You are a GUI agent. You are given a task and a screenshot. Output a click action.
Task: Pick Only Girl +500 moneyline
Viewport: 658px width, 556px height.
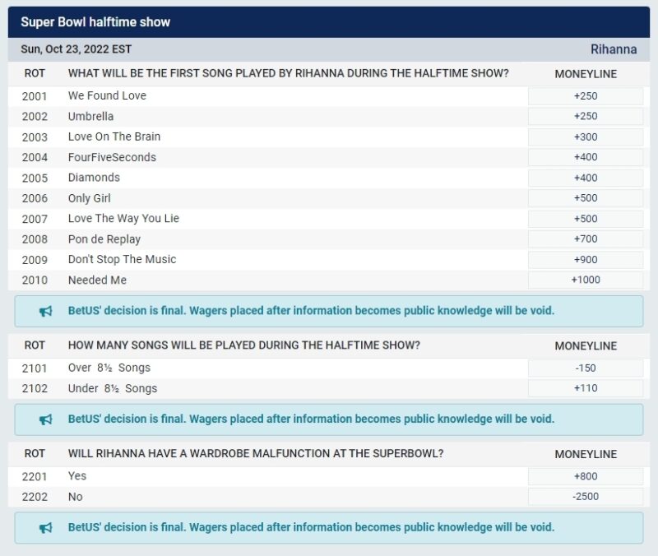[x=586, y=198]
